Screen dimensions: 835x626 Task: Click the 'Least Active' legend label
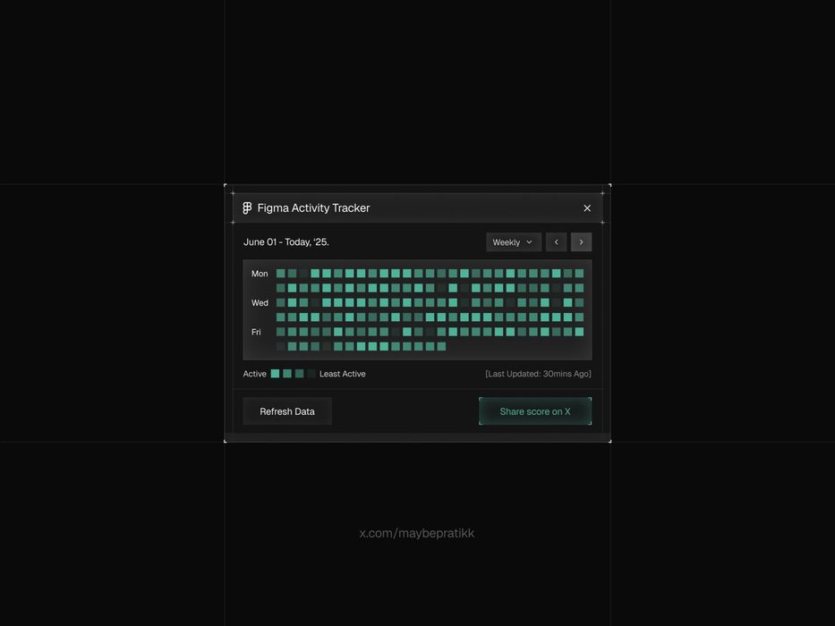pos(343,374)
